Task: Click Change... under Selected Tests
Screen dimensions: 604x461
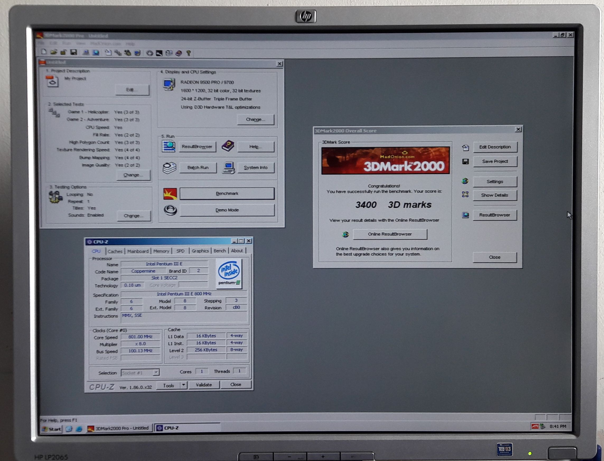Action: [x=133, y=175]
